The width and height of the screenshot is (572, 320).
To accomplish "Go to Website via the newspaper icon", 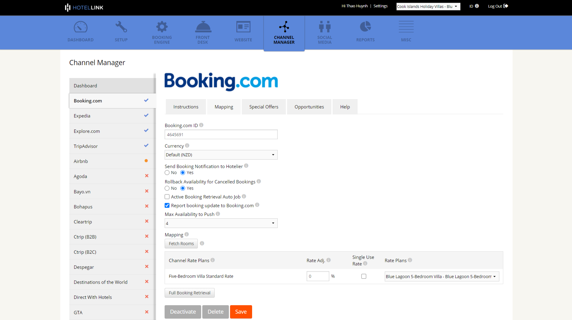I will pyautogui.click(x=243, y=27).
